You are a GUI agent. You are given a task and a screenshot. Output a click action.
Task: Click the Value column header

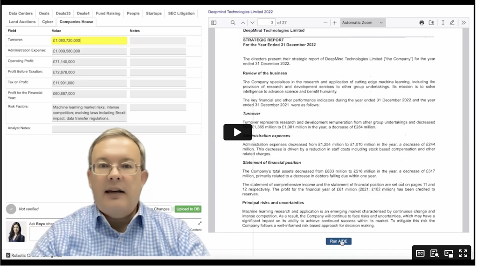tap(56, 31)
